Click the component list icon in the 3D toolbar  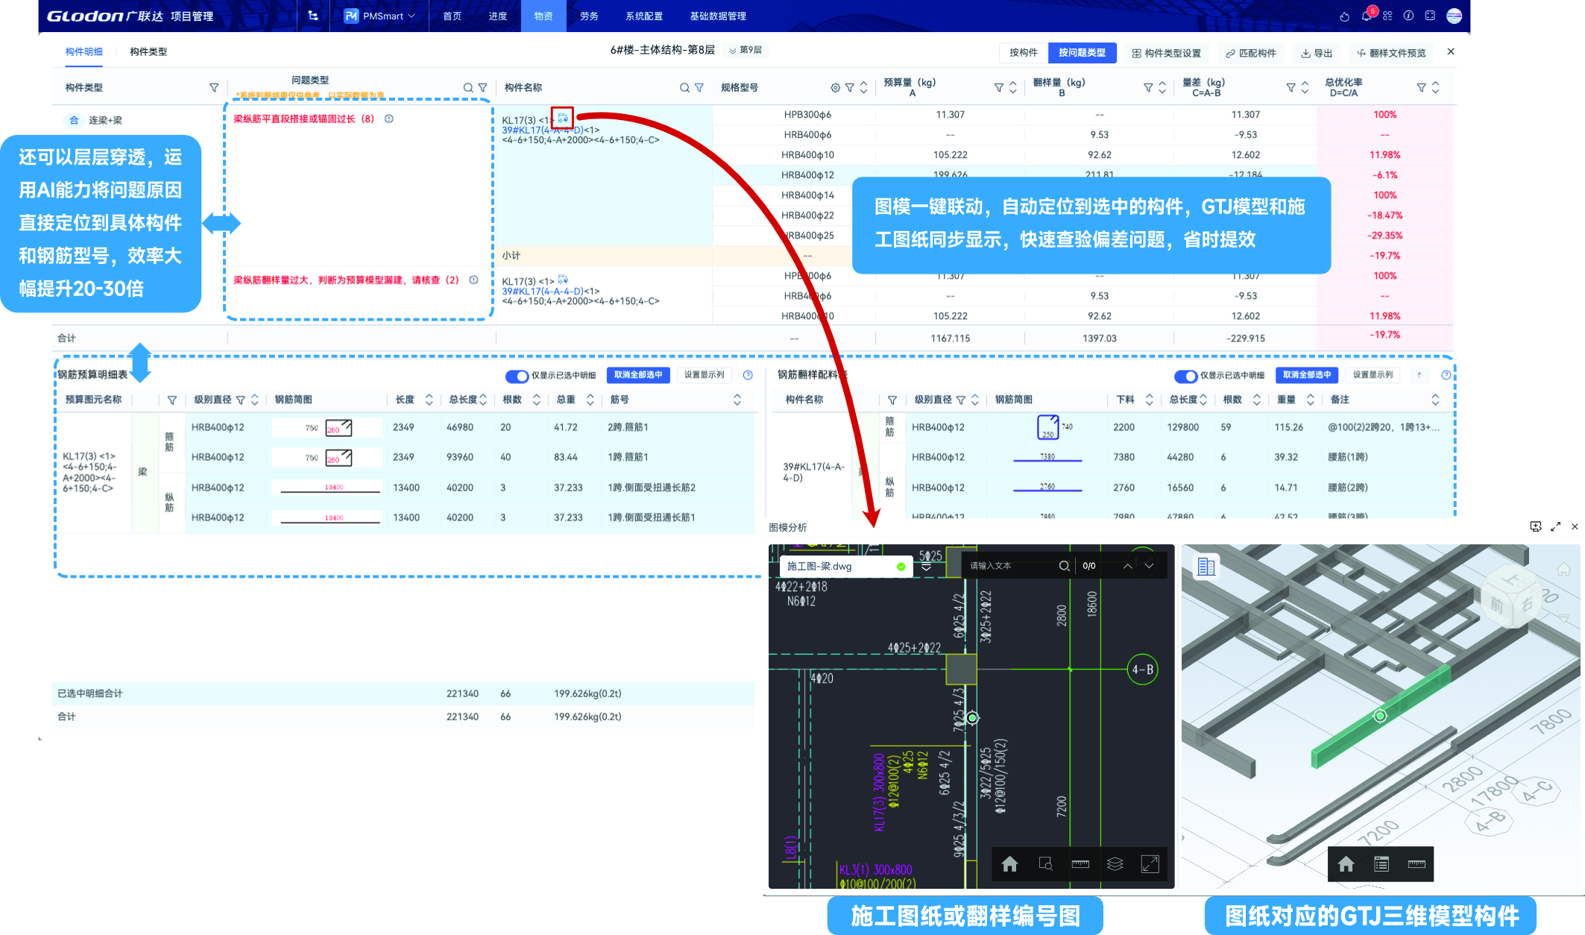(x=1381, y=863)
